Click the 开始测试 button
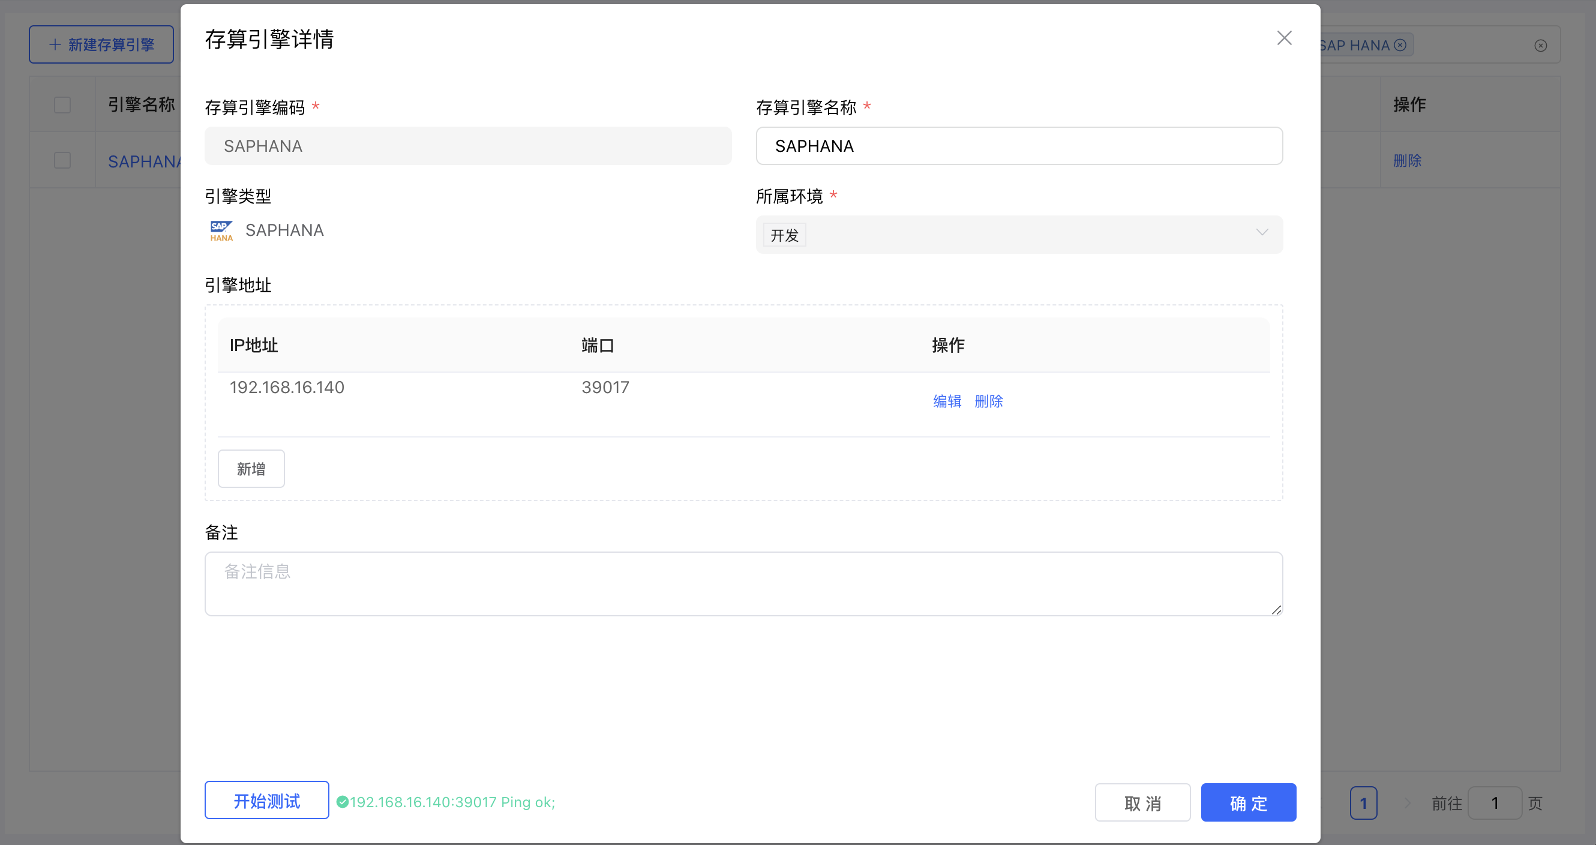Image resolution: width=1596 pixels, height=845 pixels. click(266, 801)
